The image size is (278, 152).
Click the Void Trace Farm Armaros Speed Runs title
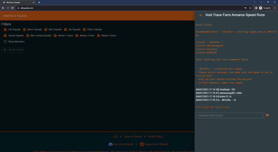(235, 15)
